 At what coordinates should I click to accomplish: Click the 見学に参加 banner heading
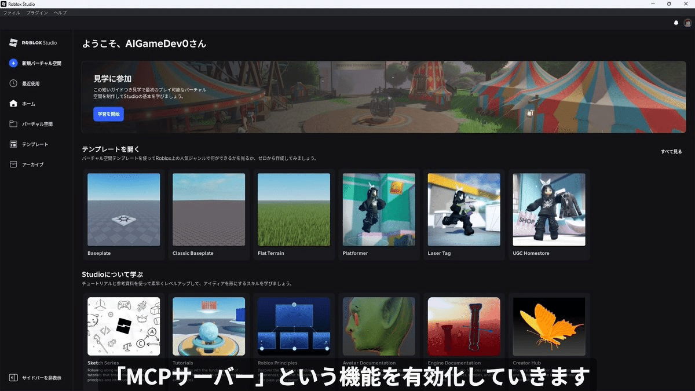pyautogui.click(x=112, y=78)
